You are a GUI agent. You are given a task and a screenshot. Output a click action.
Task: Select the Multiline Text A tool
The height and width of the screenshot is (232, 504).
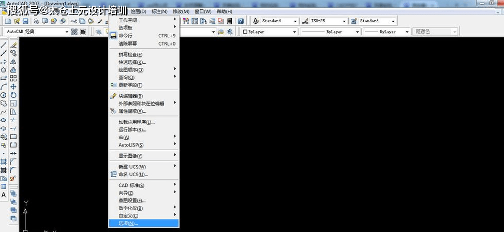(x=4, y=195)
